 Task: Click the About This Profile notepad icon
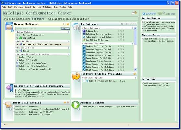coord(8,105)
